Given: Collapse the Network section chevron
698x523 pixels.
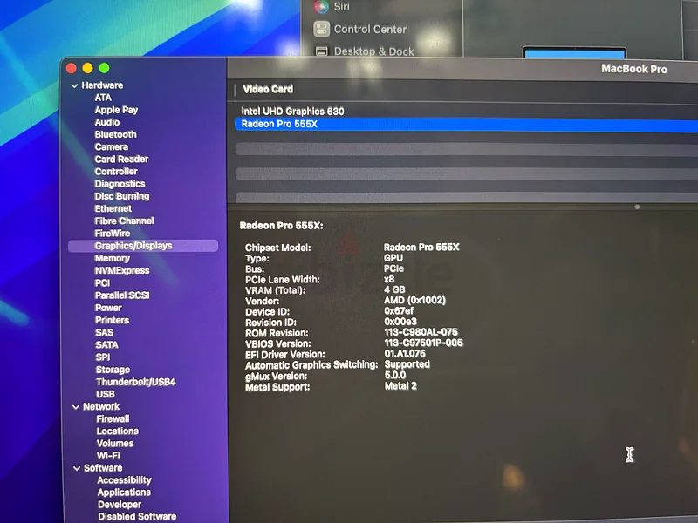Looking at the screenshot, I should coord(76,407).
